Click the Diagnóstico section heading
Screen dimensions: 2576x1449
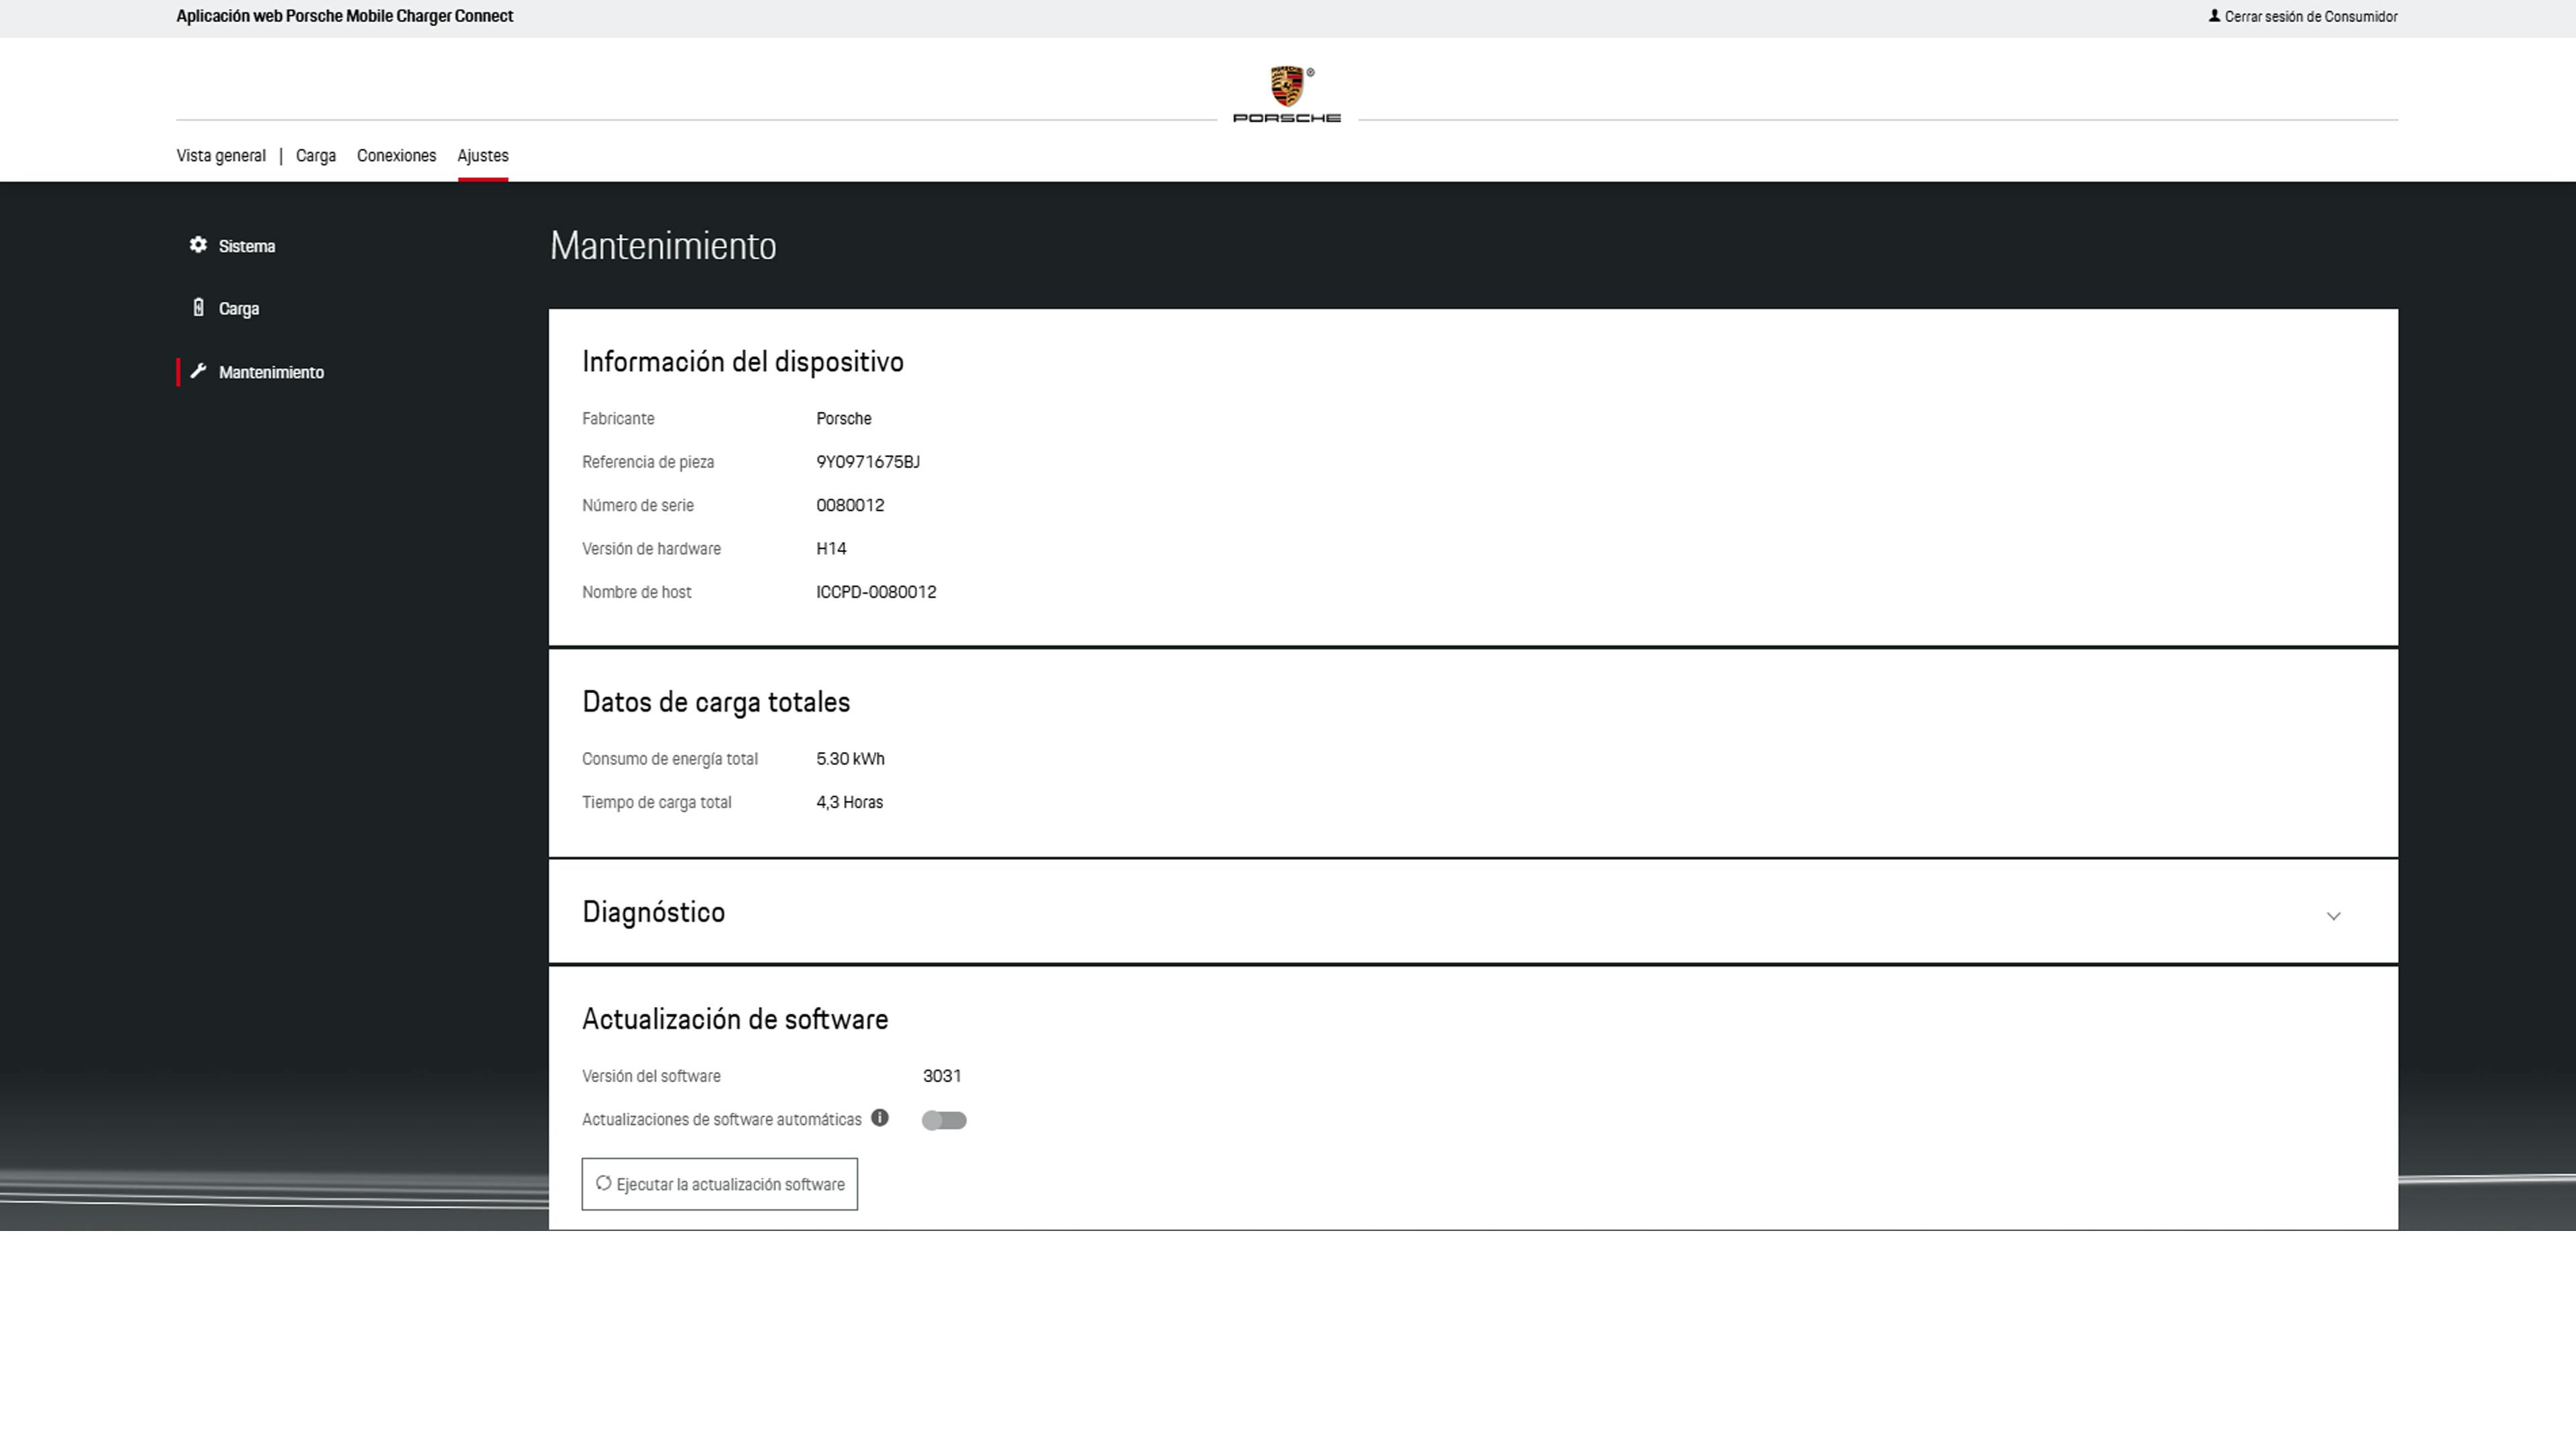(653, 912)
